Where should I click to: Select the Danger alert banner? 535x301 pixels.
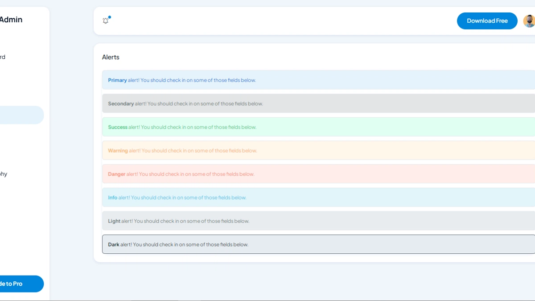coord(318,174)
